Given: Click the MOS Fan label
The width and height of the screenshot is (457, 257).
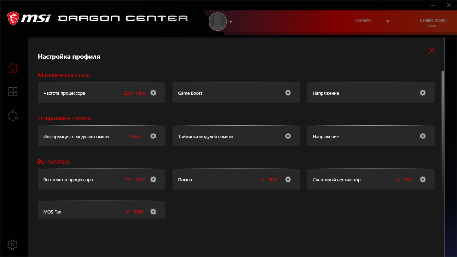Looking at the screenshot, I should [x=52, y=212].
